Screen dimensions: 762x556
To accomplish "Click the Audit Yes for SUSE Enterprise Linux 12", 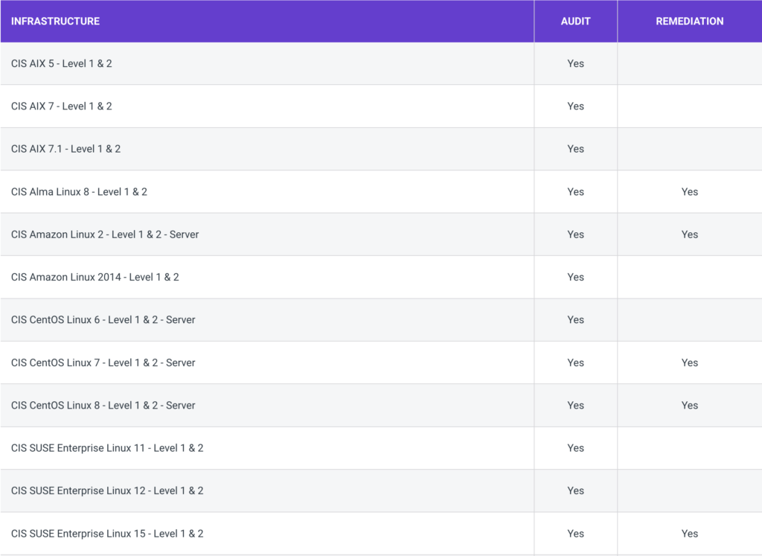I will click(x=575, y=491).
